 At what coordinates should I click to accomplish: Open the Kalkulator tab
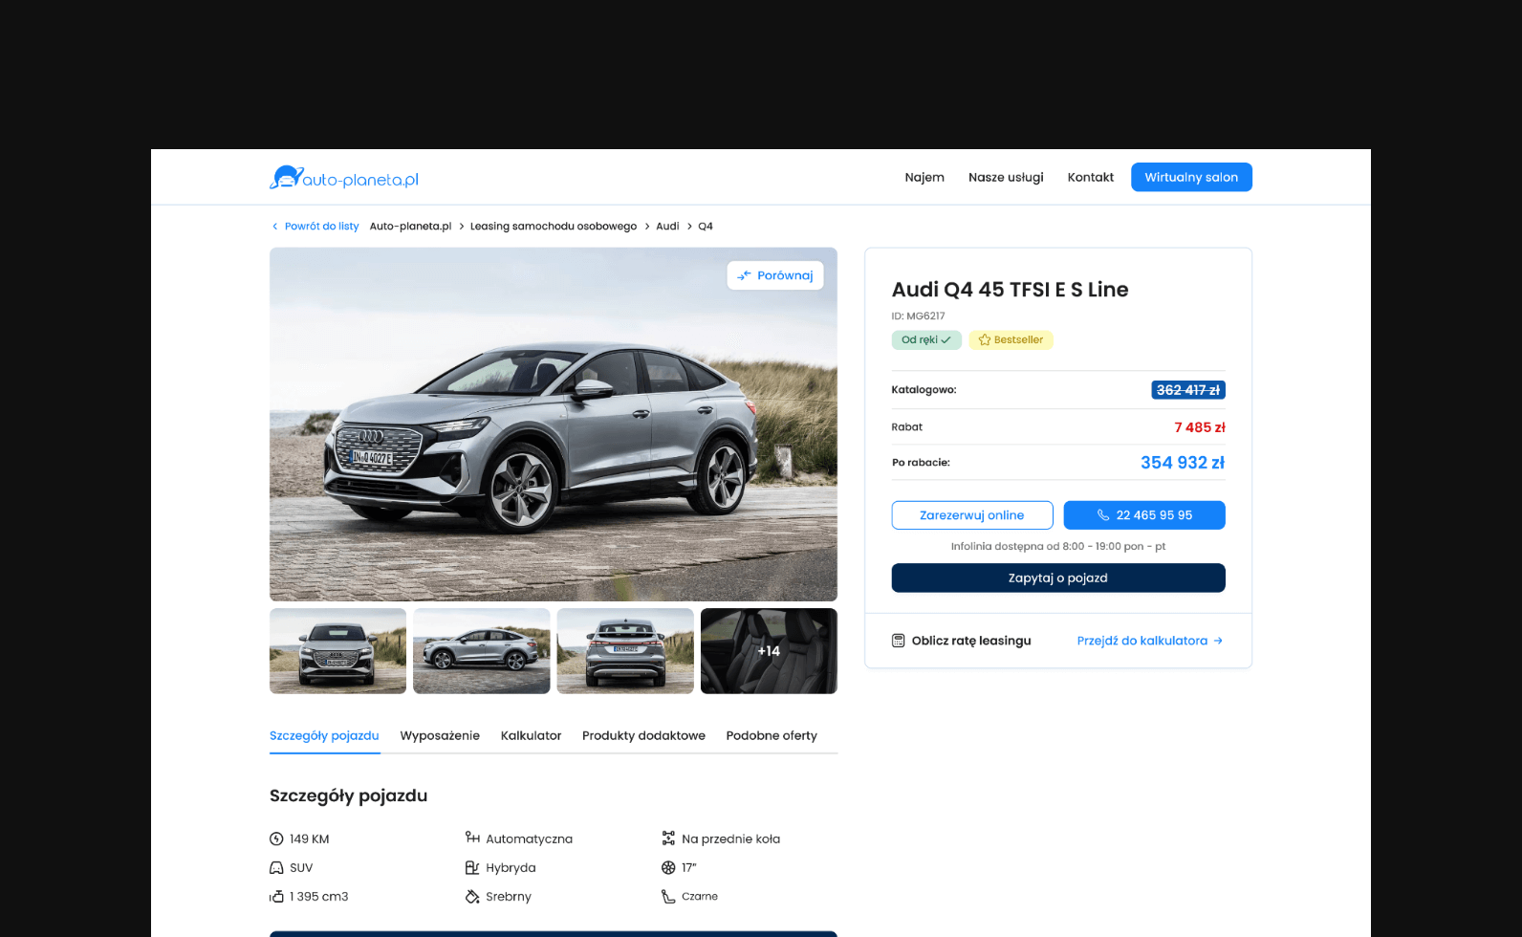click(531, 736)
